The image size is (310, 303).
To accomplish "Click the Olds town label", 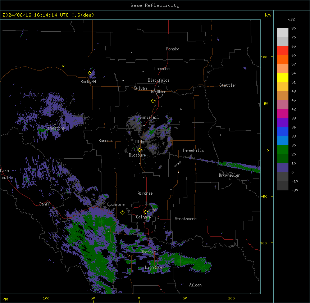I will [x=140, y=142].
